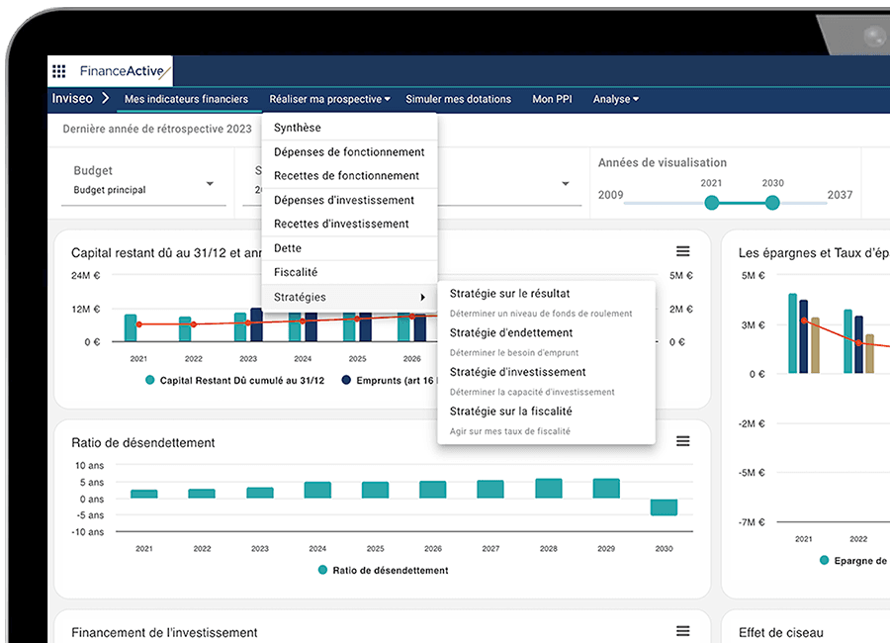Toggle Epargne de legend series
The width and height of the screenshot is (890, 643).
tap(853, 561)
